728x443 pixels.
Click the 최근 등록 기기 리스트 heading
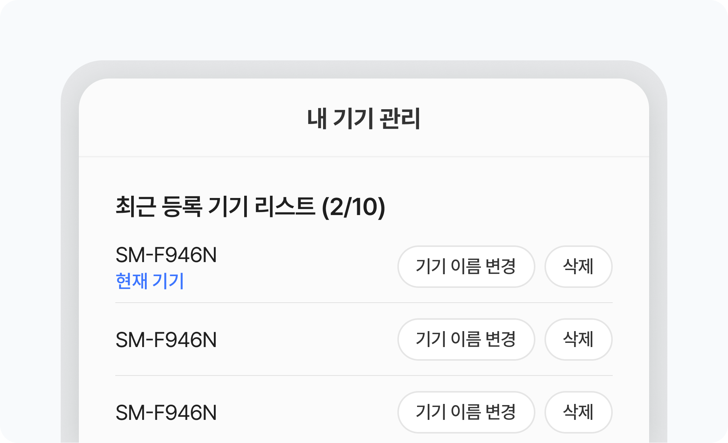click(215, 207)
